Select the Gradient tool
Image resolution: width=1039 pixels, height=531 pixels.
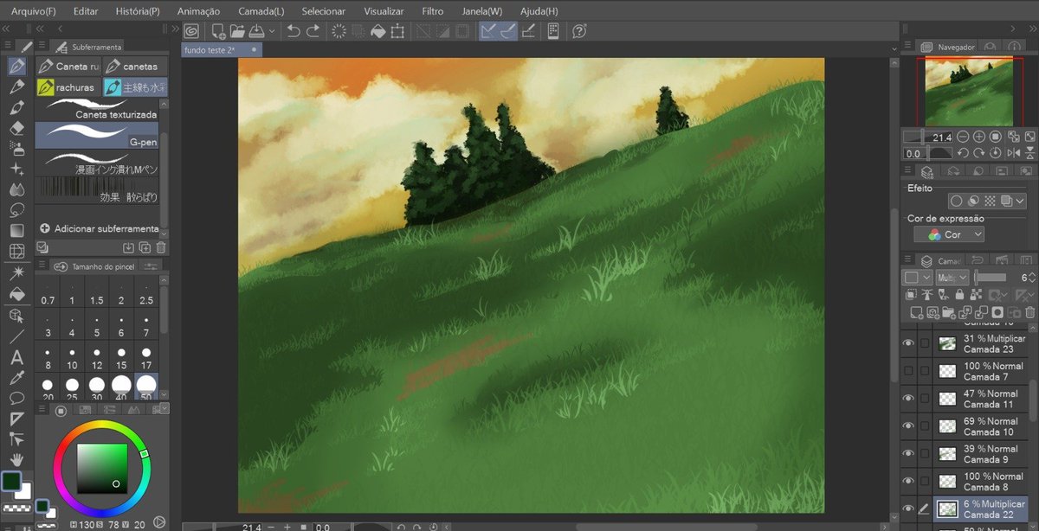16,231
